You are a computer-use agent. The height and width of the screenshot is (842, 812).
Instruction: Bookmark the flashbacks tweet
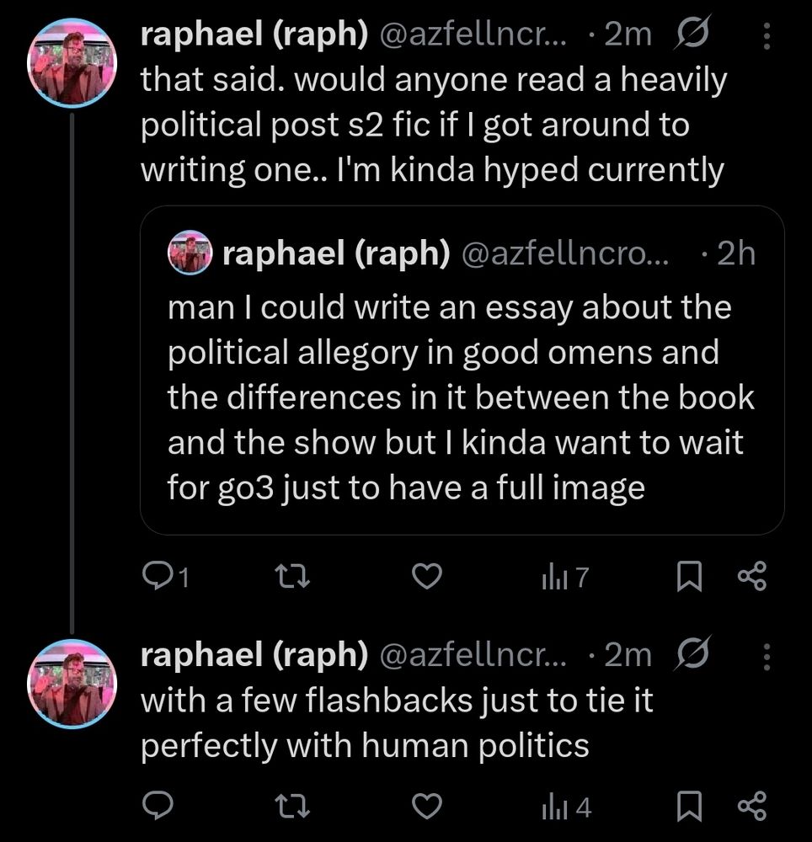688,807
